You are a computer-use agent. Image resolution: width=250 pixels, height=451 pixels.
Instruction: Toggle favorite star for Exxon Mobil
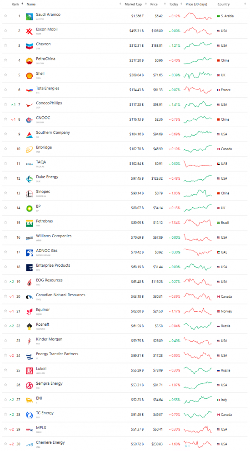5,30
